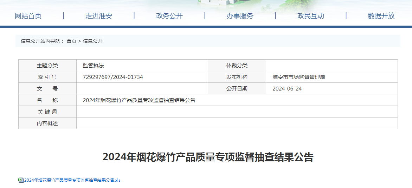Viewport: 412px width, 188px height.
Task: Click the Excel file icon beside the attachment
Action: click(x=21, y=180)
